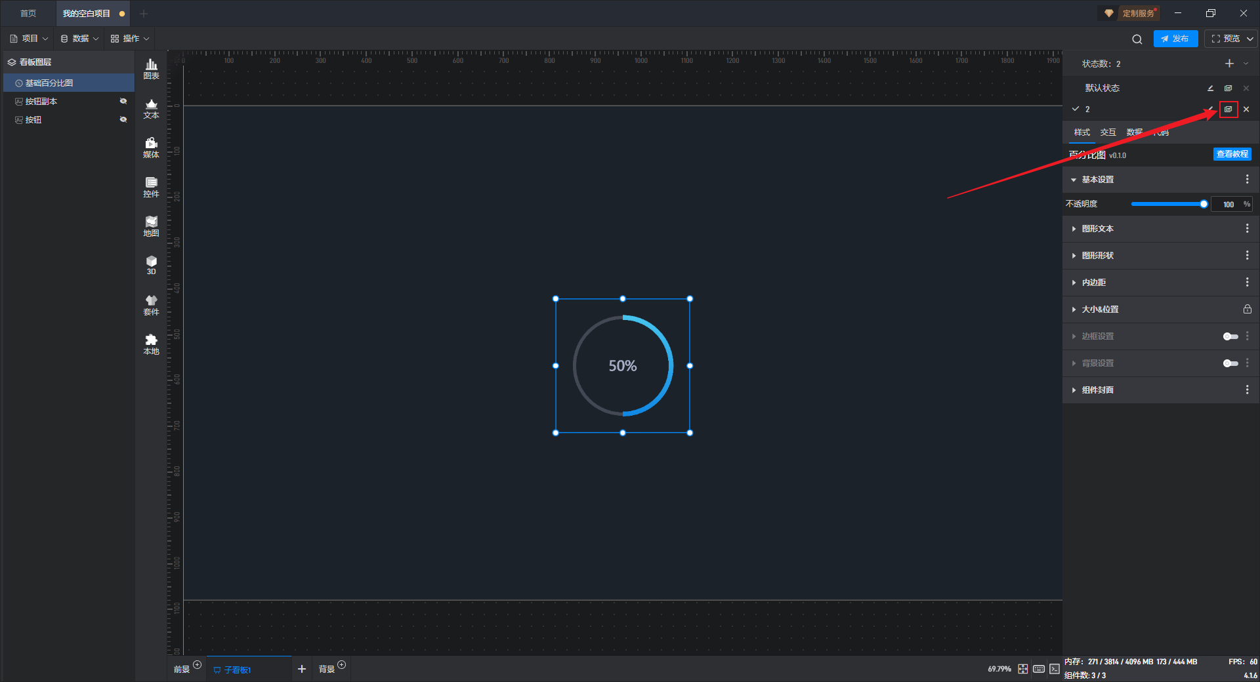Image resolution: width=1260 pixels, height=682 pixels.
Task: Select the 按钮副本 layer
Action: 69,101
